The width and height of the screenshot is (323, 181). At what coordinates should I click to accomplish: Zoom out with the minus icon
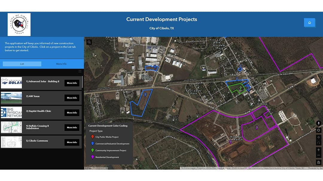coord(319,156)
